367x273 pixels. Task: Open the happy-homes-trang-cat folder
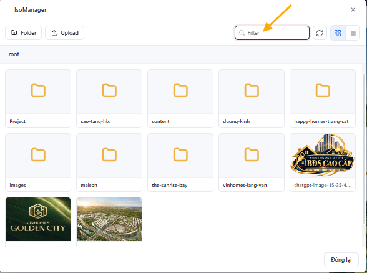coord(323,99)
